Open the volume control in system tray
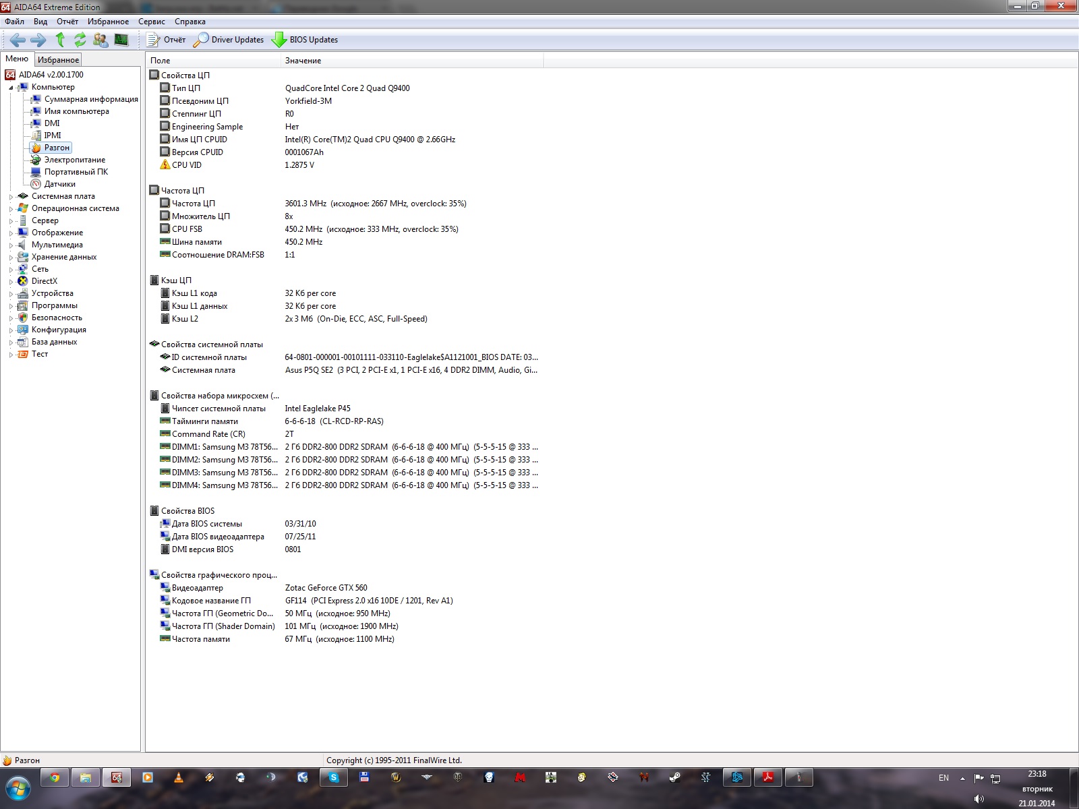1079x809 pixels. coord(979,799)
